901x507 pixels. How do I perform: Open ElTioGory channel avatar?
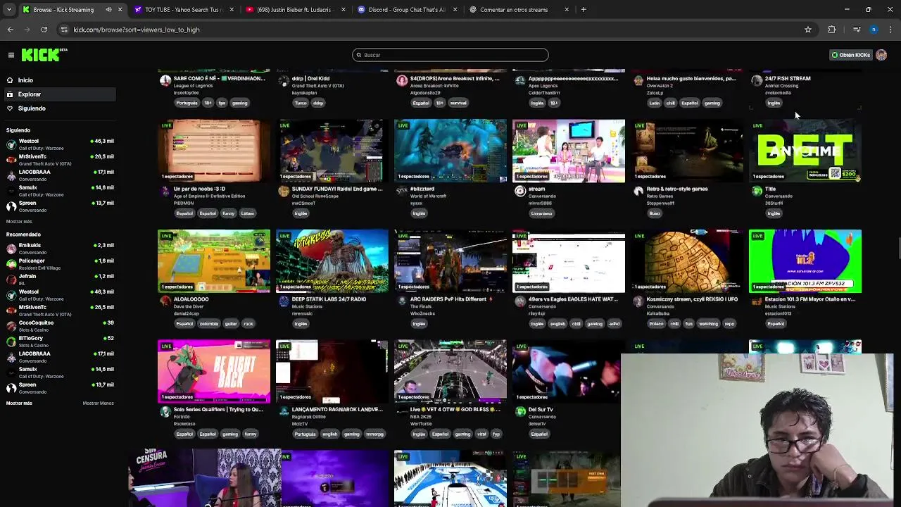(x=11, y=342)
